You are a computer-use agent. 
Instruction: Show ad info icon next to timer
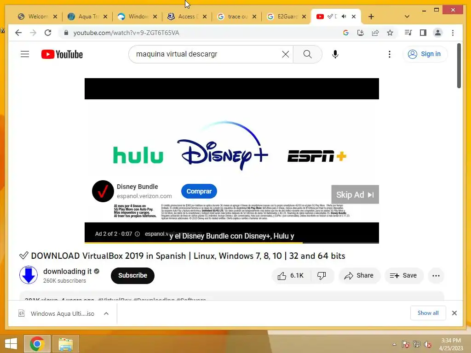coord(137,234)
